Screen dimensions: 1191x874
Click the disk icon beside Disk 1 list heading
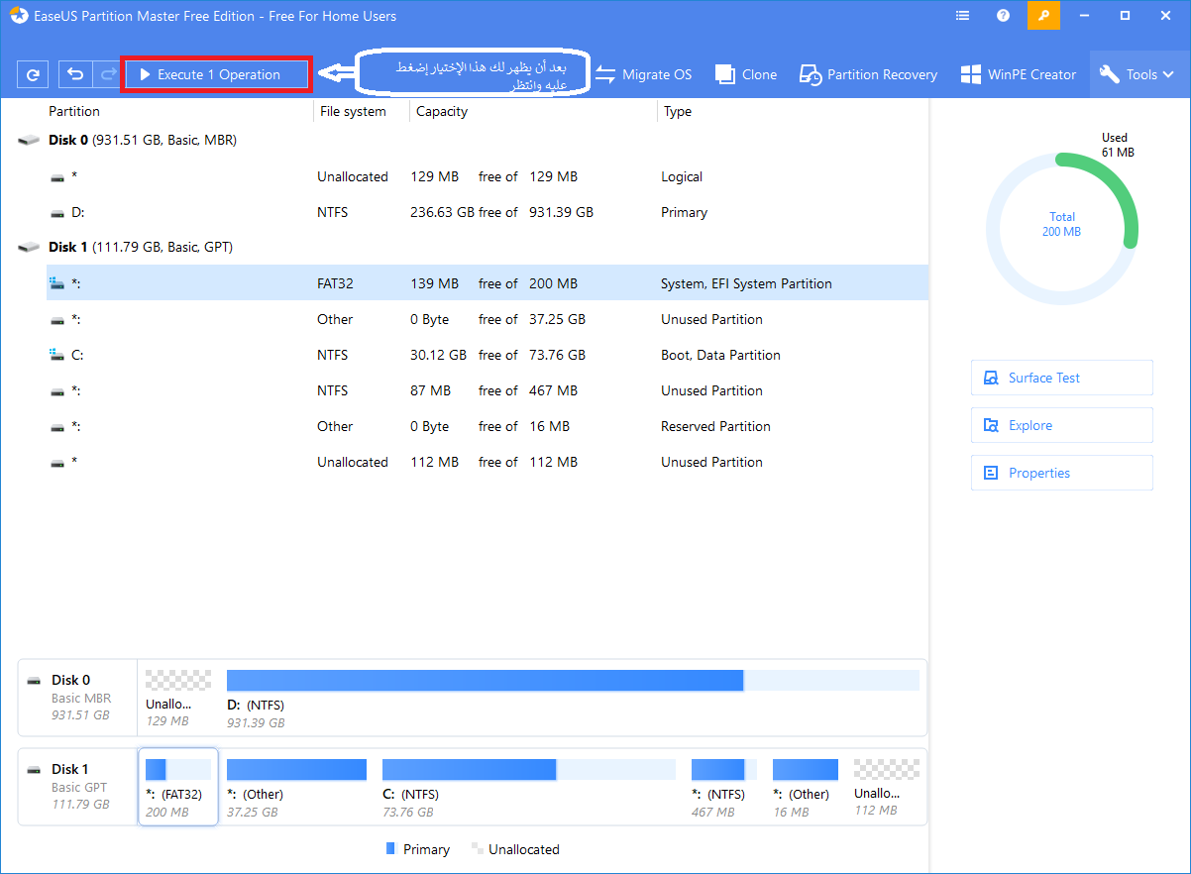pyautogui.click(x=29, y=248)
